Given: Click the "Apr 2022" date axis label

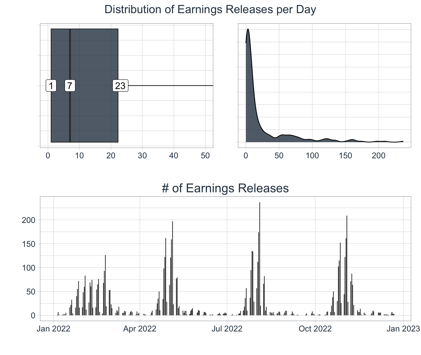Looking at the screenshot, I should 140,329.
